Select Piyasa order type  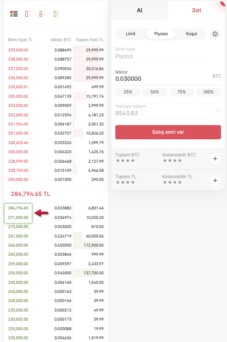[161, 34]
